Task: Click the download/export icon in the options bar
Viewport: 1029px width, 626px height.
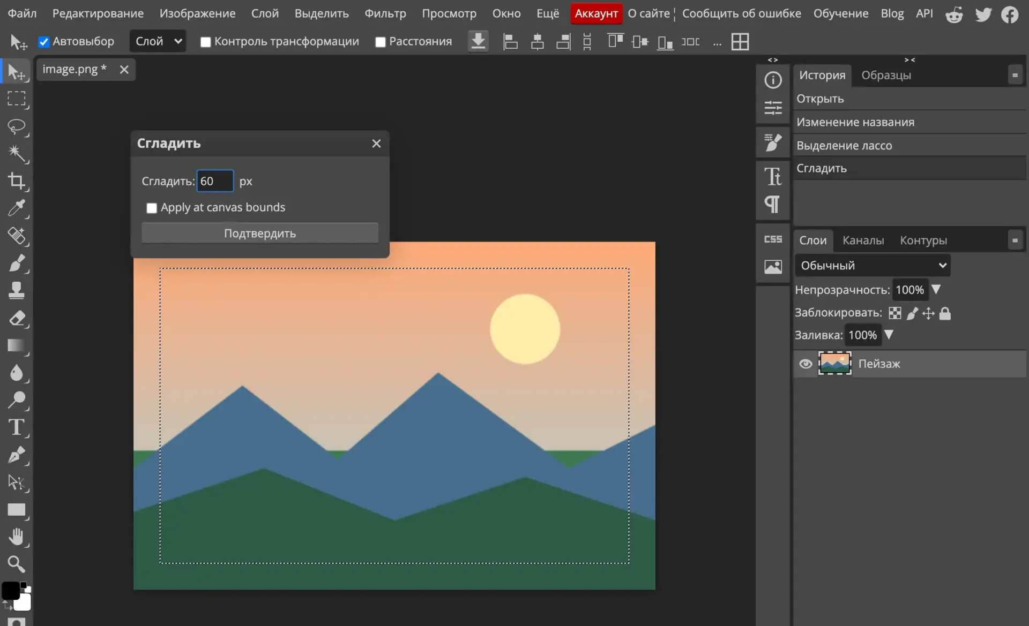Action: click(x=478, y=41)
